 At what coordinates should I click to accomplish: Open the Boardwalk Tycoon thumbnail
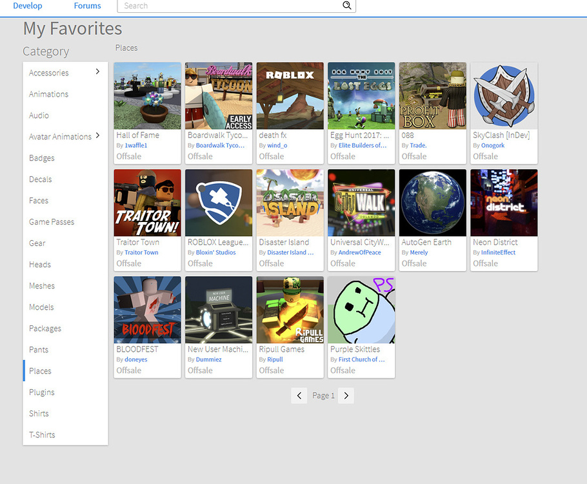[219, 96]
